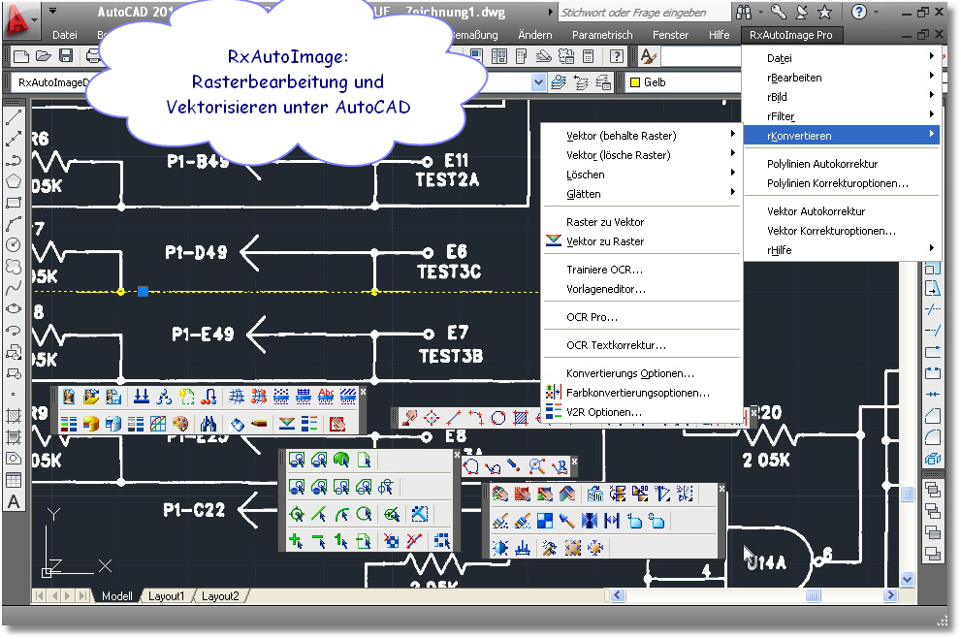Expand the rFilter submenu
This screenshot has height=639, width=961.
pos(842,116)
